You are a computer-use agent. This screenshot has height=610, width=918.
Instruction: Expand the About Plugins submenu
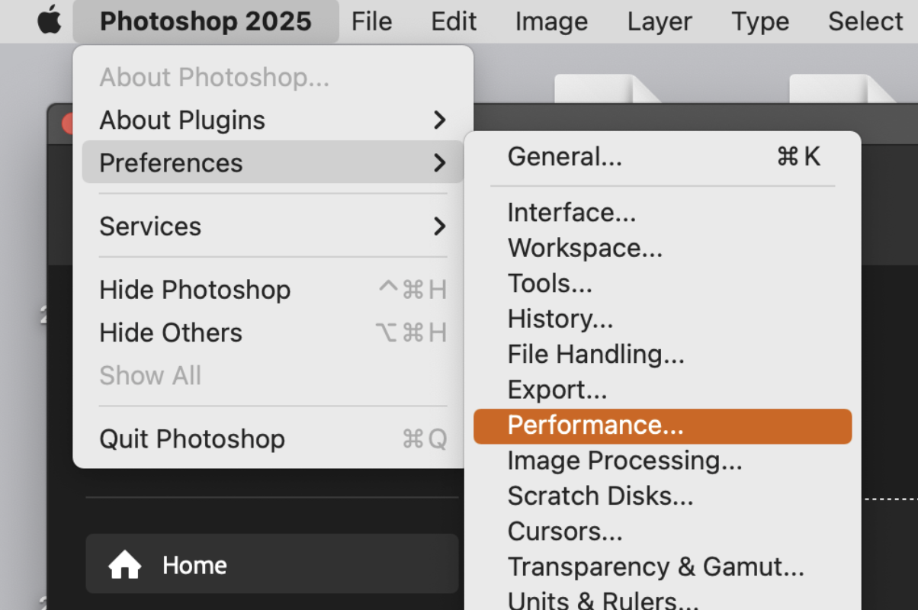(438, 120)
